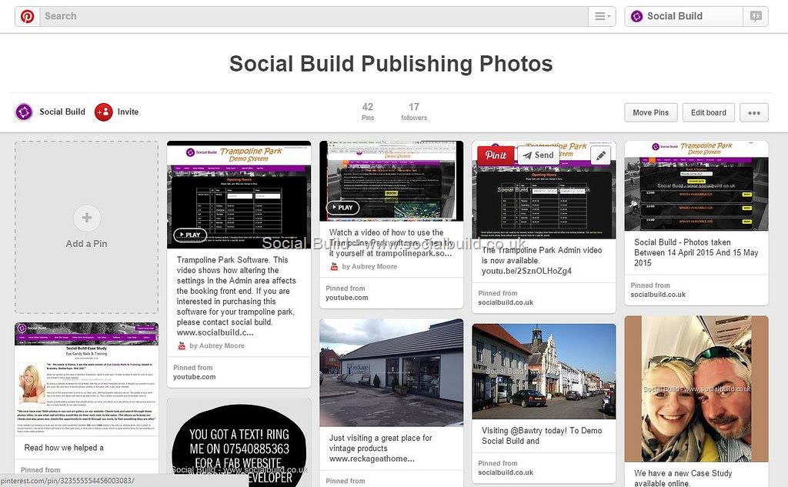Play the trampolinepark video by Aubrey Moore
Screen dimensions: 788x487
342,208
